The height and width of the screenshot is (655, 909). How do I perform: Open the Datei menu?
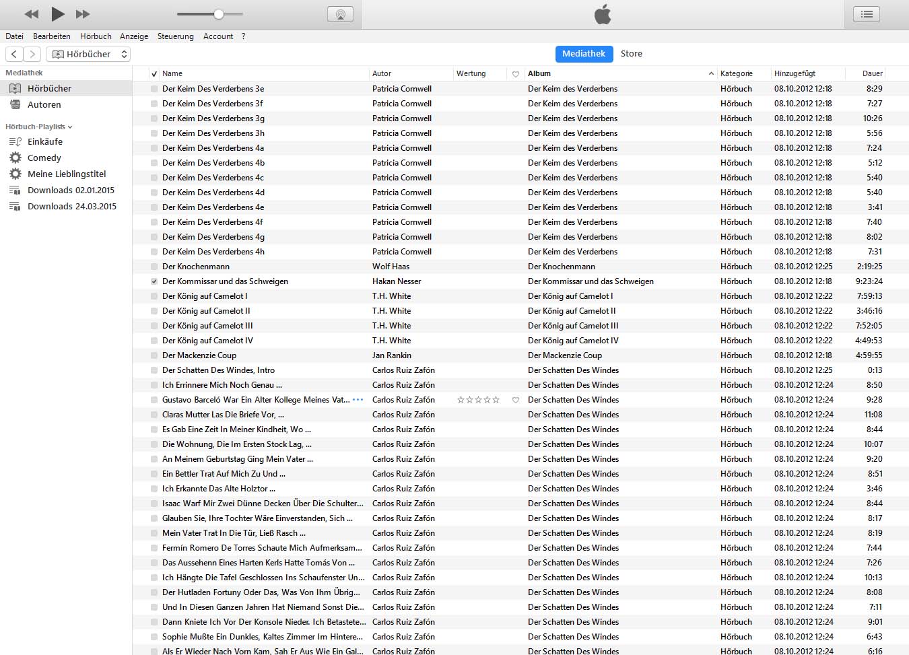coord(15,36)
